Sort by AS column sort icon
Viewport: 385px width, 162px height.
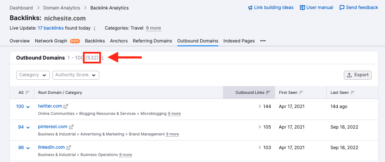point(27,93)
